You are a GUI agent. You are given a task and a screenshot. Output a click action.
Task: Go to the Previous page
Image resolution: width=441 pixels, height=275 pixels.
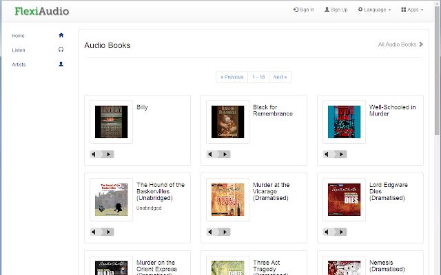232,77
